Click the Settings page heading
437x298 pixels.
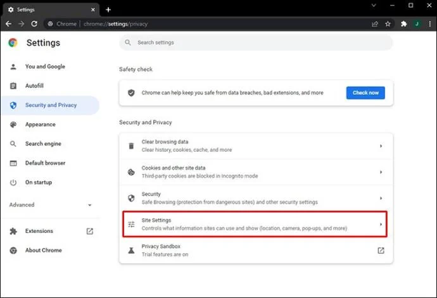coord(43,43)
